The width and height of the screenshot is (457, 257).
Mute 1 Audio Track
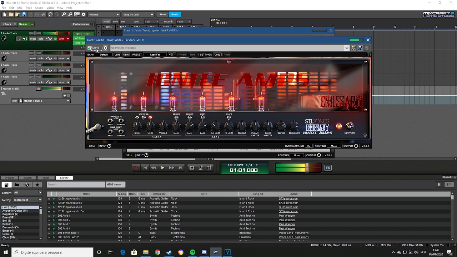click(x=33, y=39)
